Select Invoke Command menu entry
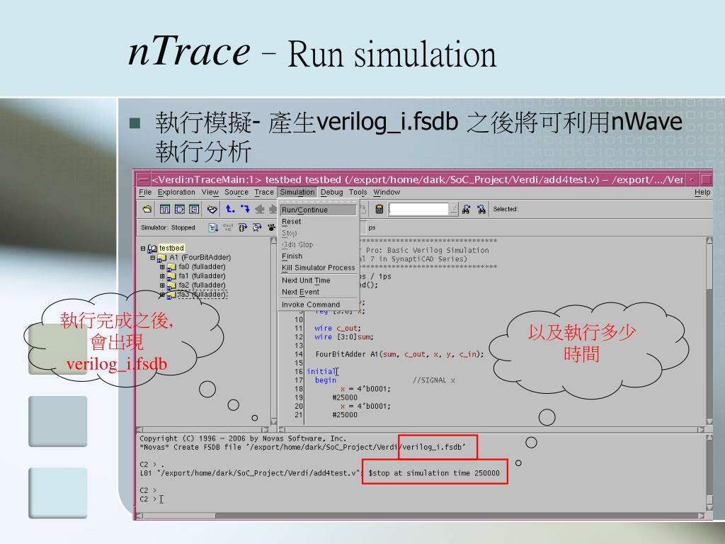The width and height of the screenshot is (725, 544). 318,305
